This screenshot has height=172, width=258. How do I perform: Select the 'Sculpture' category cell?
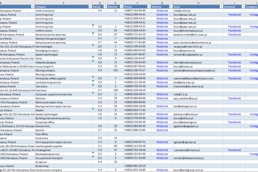tap(63, 162)
